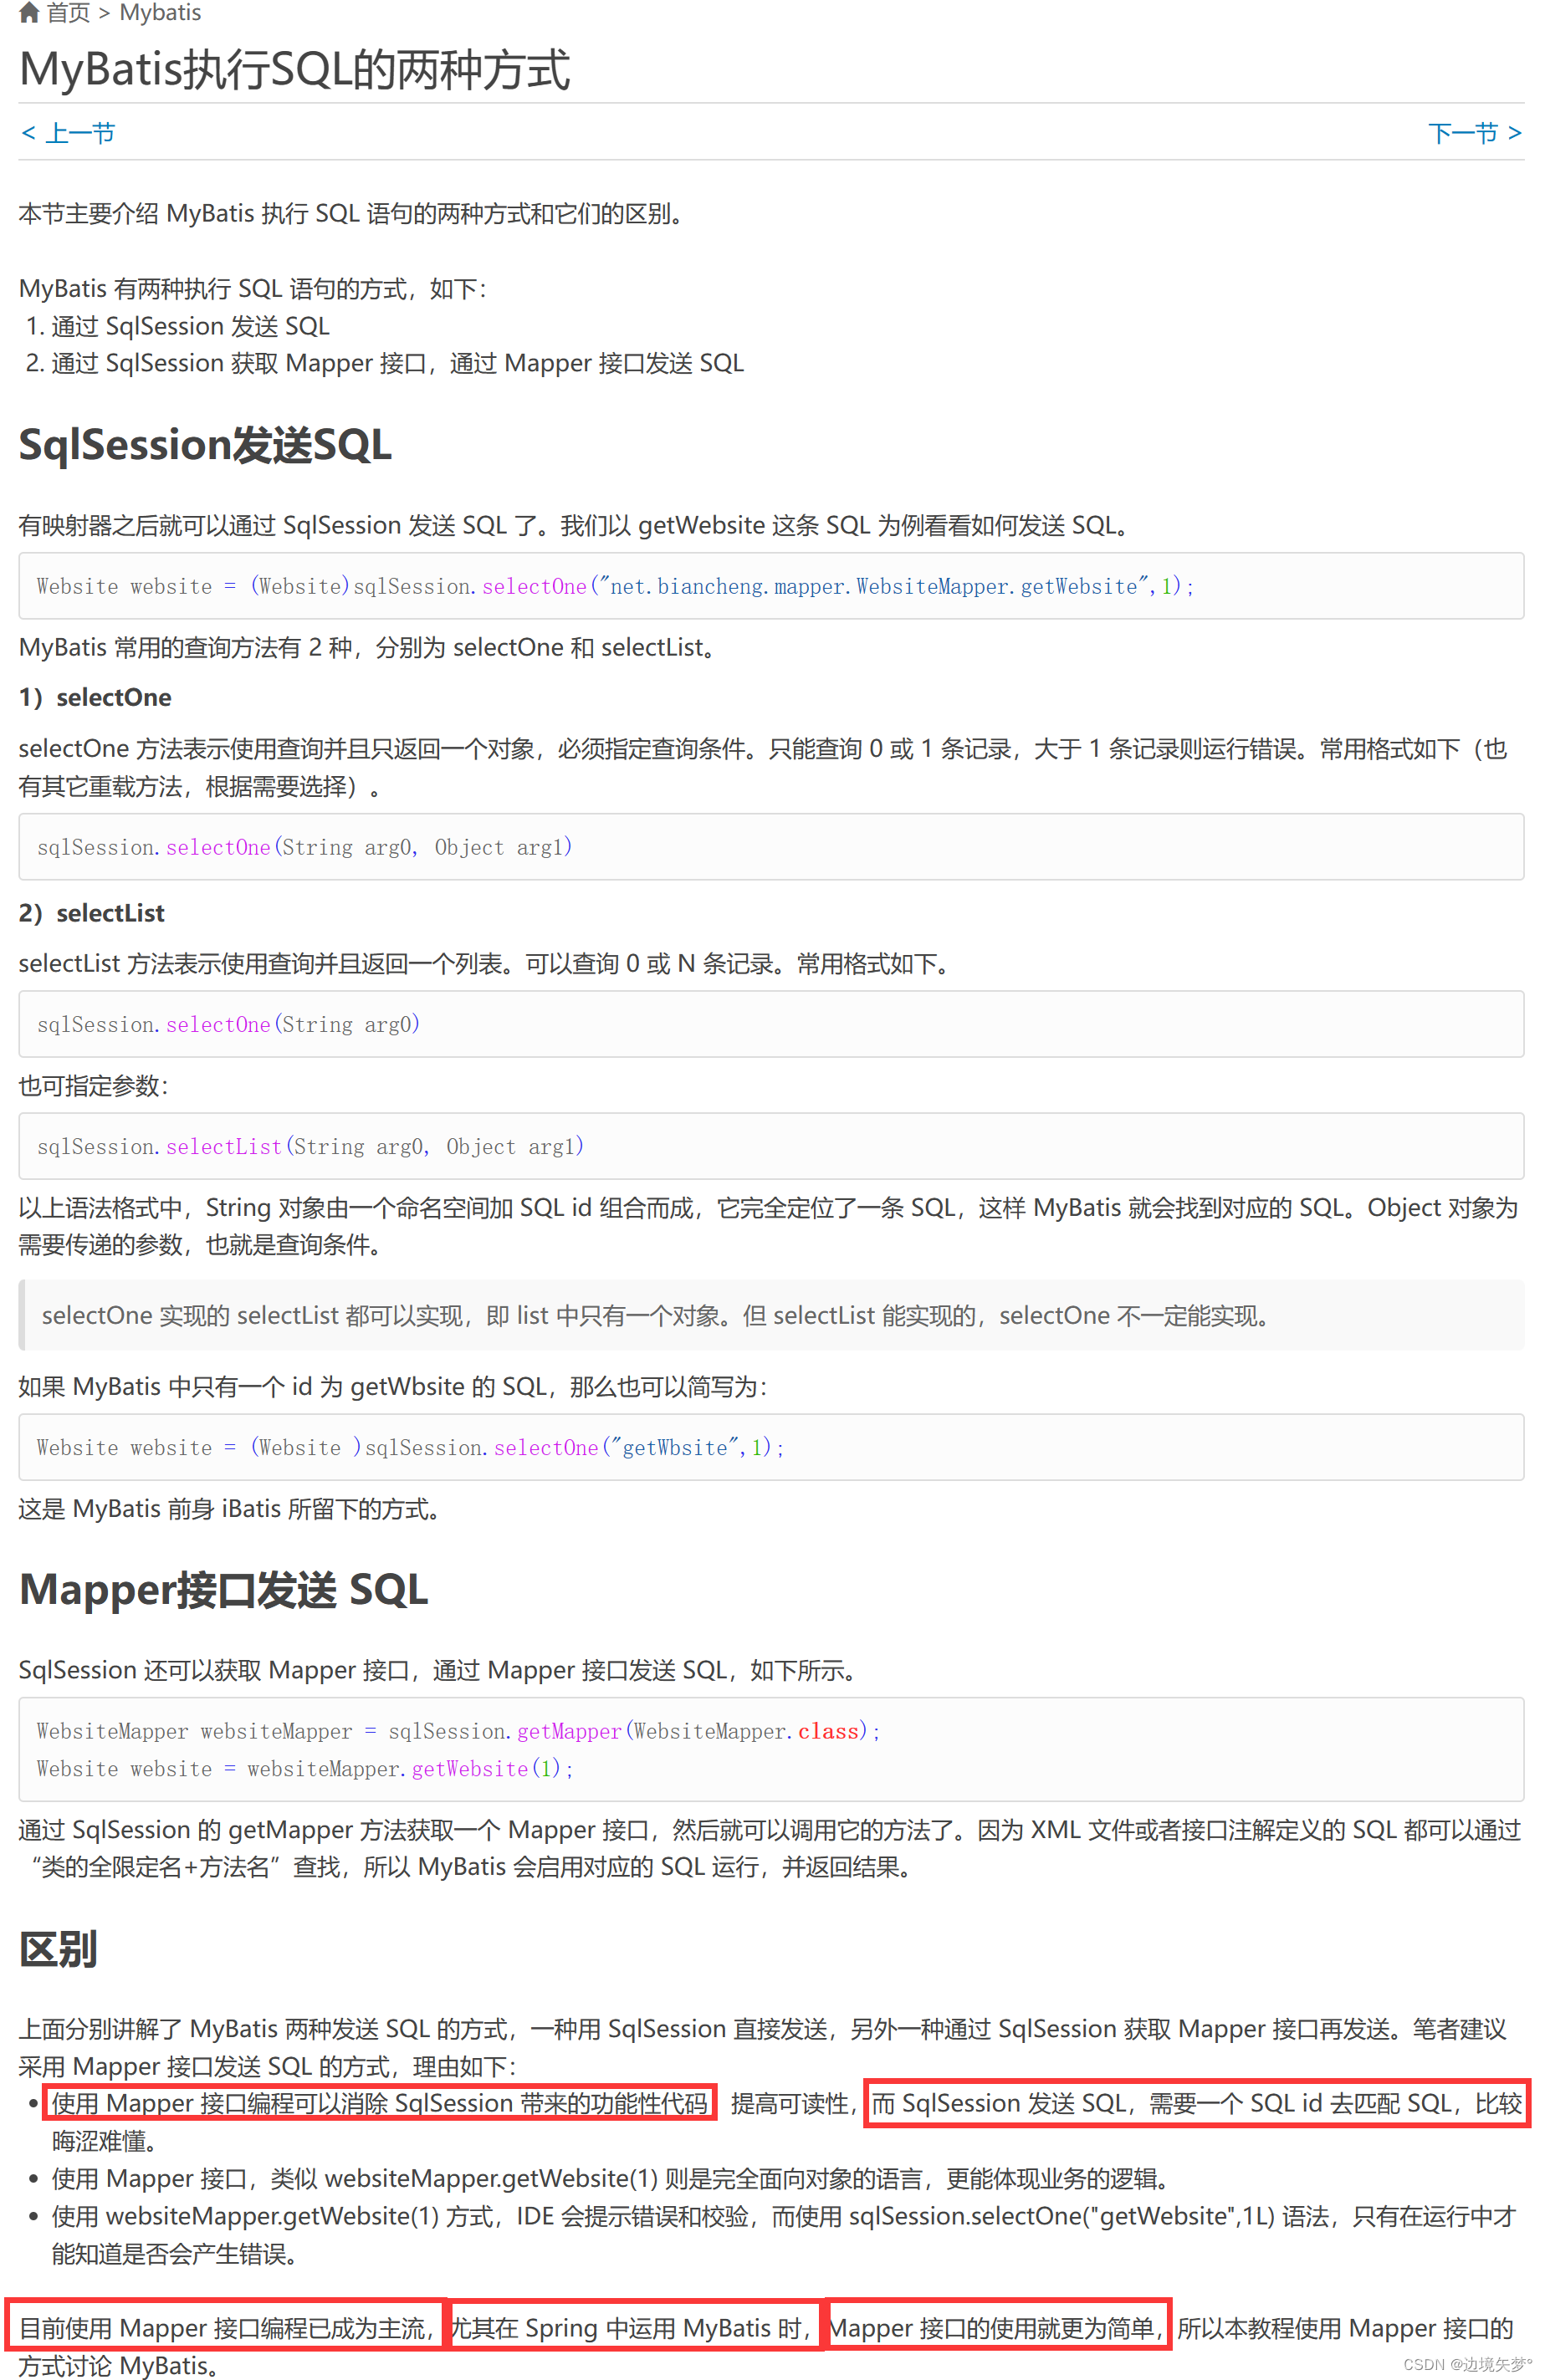Screen dimensions: 1545x2380
Task: Click code sqlSession.selectOne(String arg0)
Action: click(228, 1024)
